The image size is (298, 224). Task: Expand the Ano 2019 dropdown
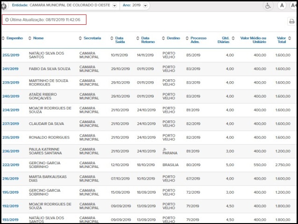pos(146,6)
